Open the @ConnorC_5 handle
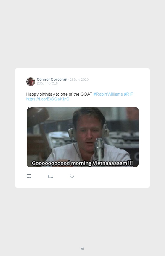 tap(47, 84)
